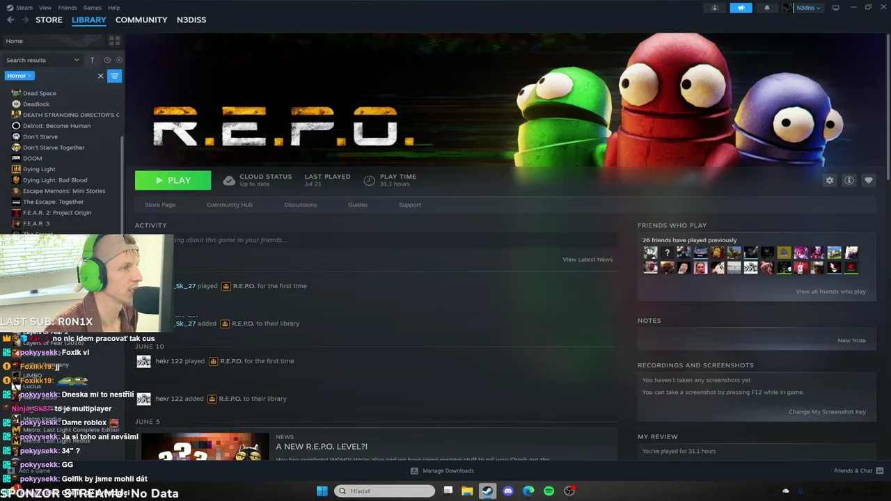Create a New Note
This screenshot has width=891, height=501.
852,340
